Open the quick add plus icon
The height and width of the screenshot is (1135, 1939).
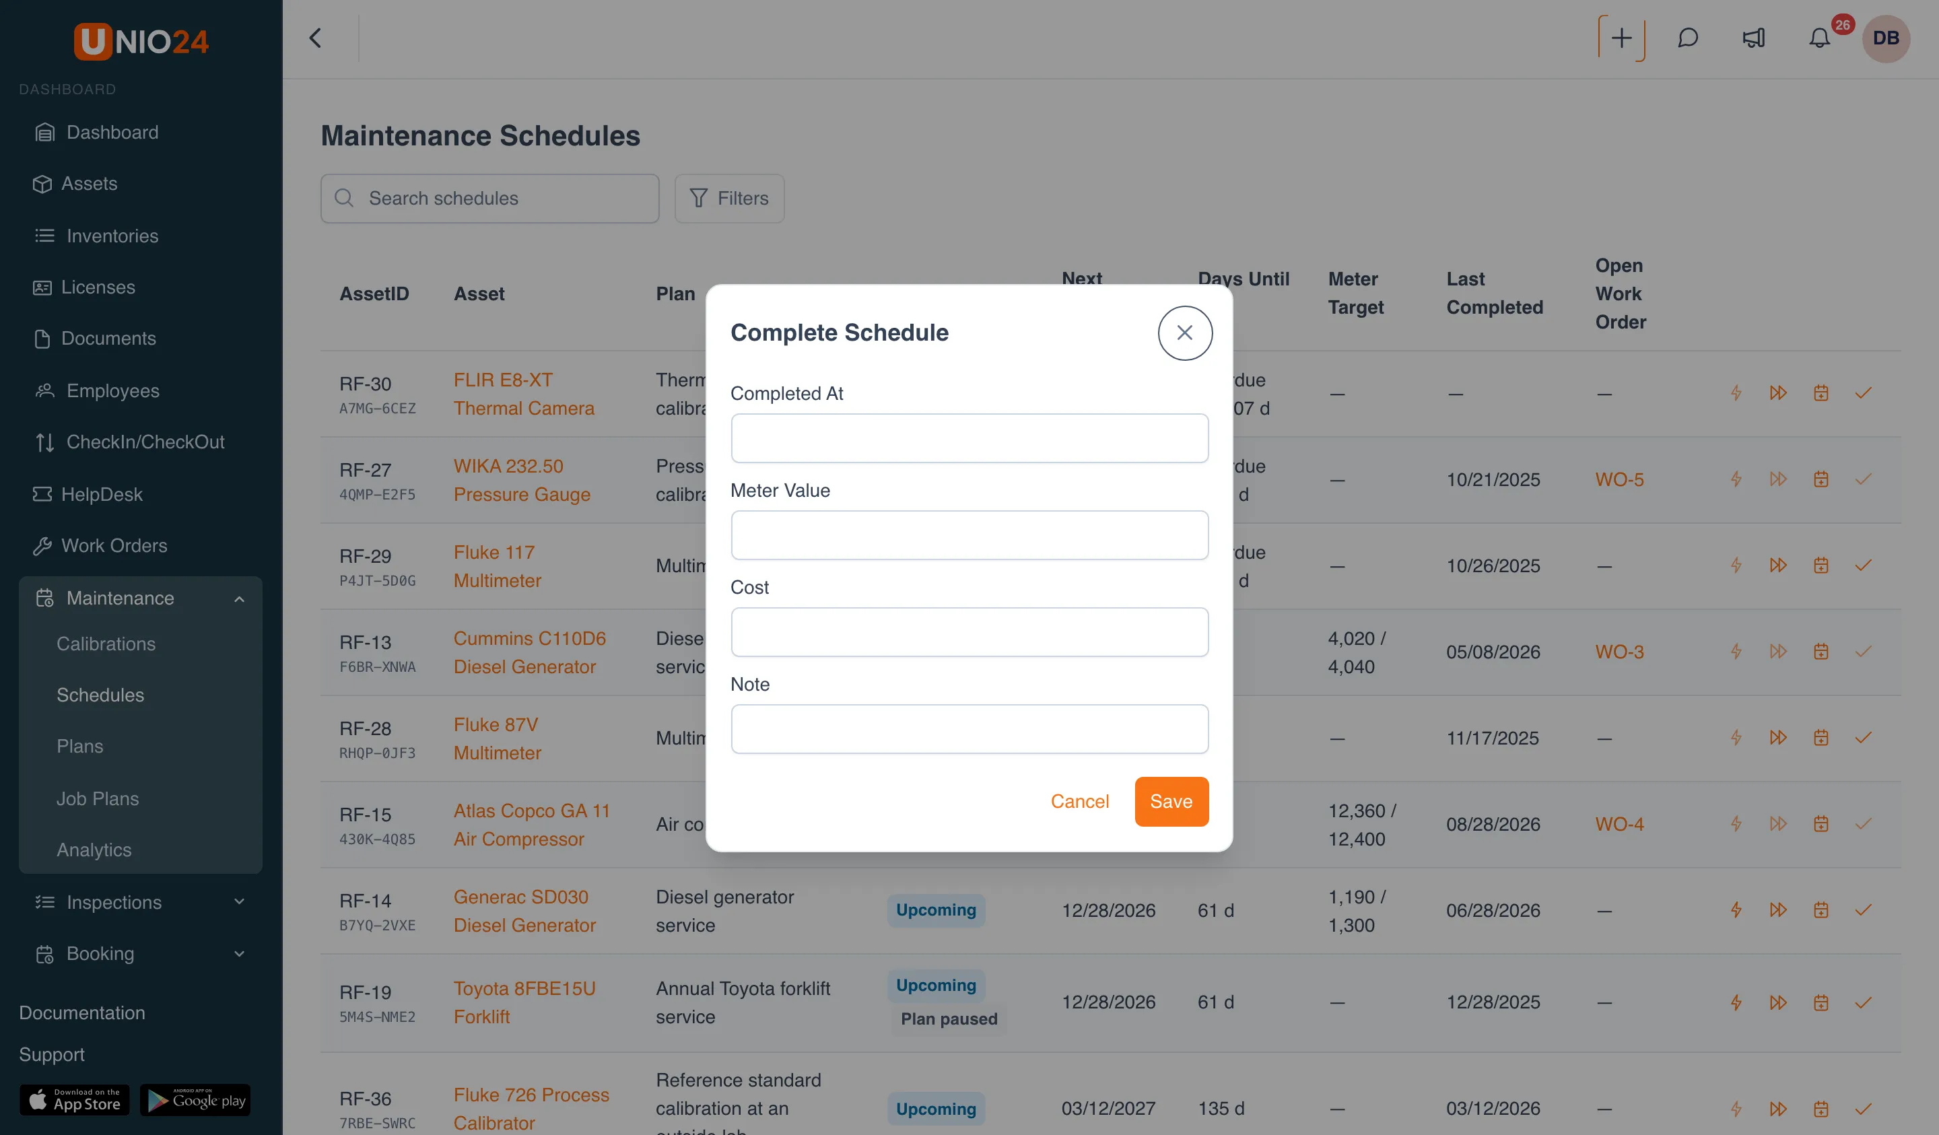1621,38
